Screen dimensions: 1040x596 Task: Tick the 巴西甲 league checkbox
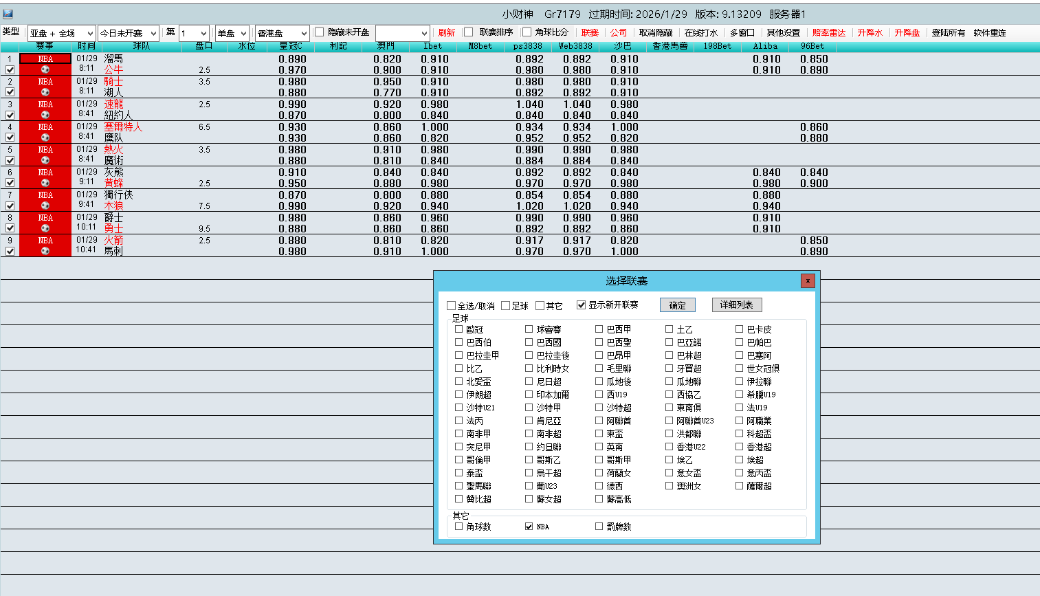click(599, 329)
